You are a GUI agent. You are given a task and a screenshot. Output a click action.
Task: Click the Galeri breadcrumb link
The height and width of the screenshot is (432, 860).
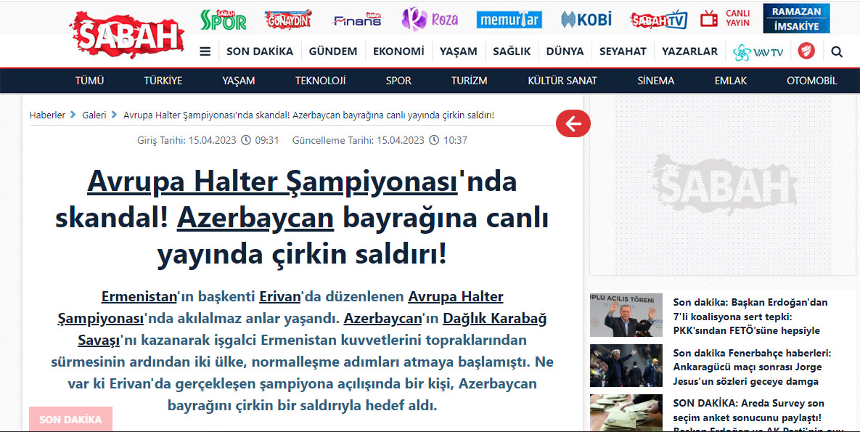point(94,115)
